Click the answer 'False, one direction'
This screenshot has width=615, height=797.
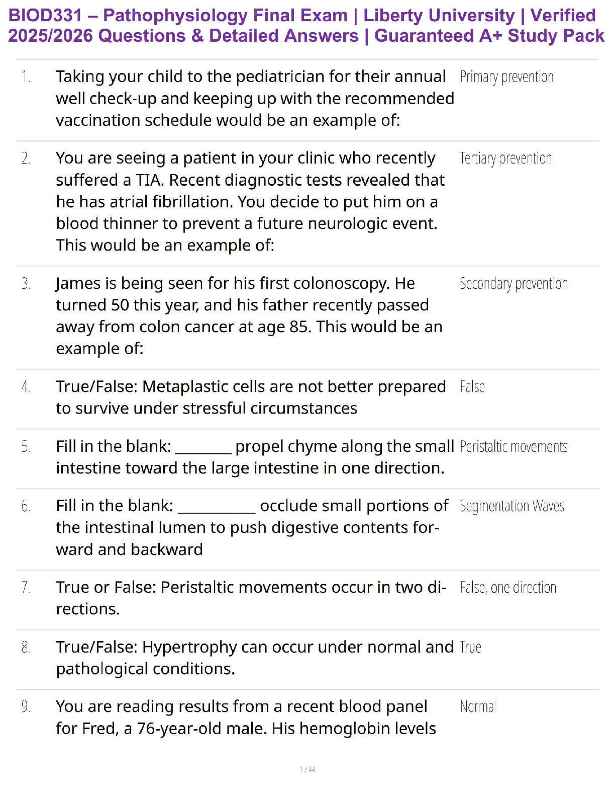(508, 588)
